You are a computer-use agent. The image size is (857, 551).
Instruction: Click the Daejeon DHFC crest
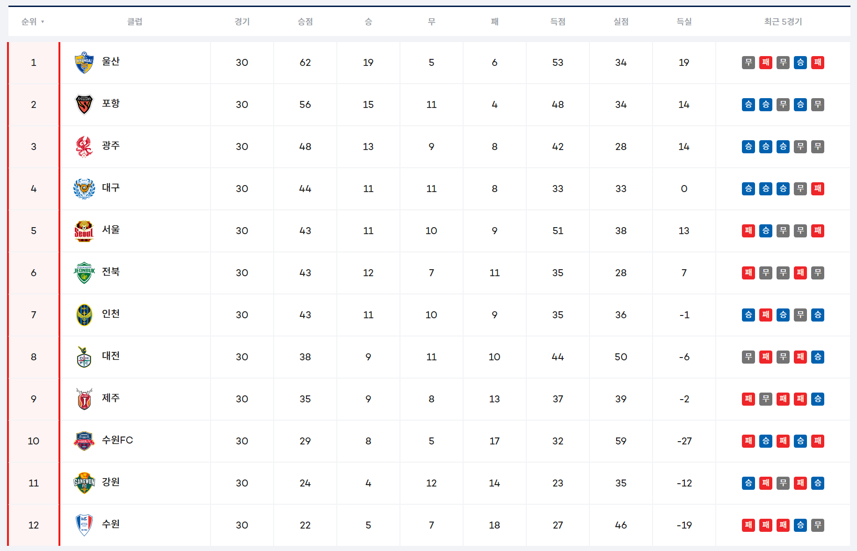pyautogui.click(x=84, y=357)
